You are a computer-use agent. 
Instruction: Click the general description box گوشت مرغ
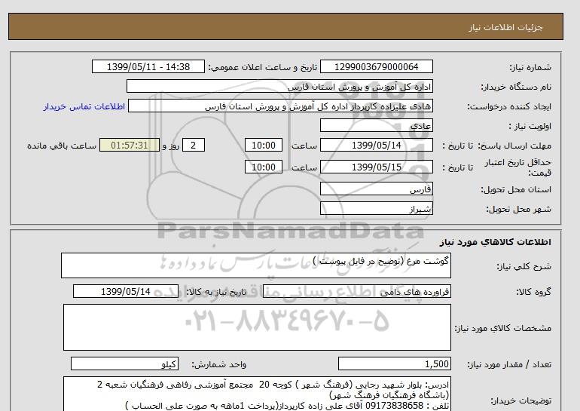[256, 265]
